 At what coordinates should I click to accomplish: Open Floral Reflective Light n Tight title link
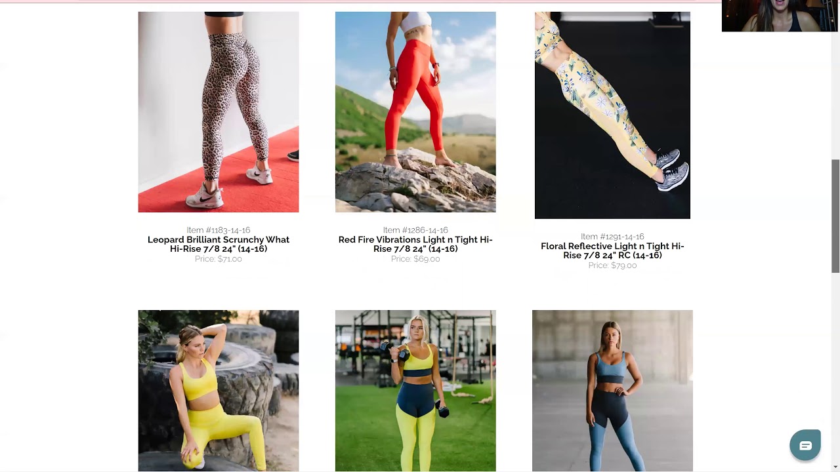612,251
